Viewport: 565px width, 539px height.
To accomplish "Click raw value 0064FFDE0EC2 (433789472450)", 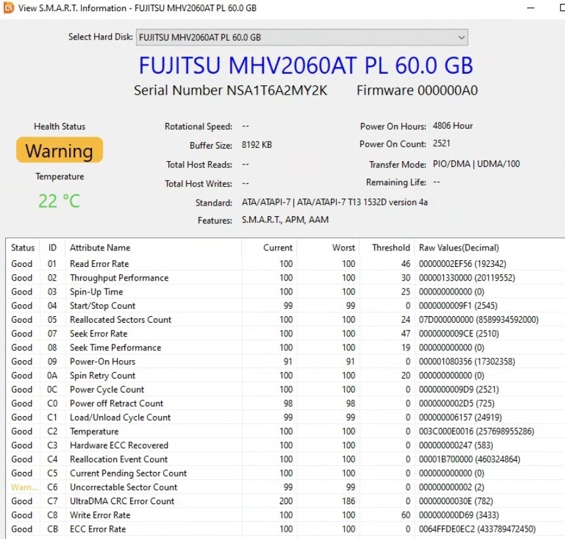I will (477, 529).
